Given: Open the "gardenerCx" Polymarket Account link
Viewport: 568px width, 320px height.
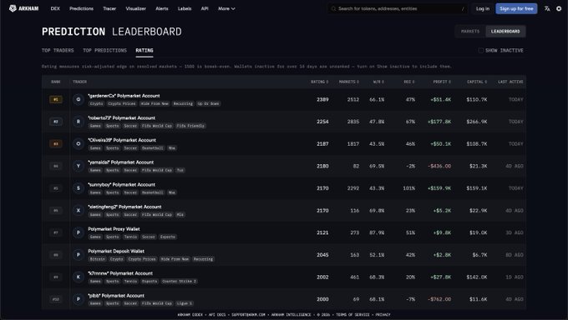Looking at the screenshot, I should [124, 96].
